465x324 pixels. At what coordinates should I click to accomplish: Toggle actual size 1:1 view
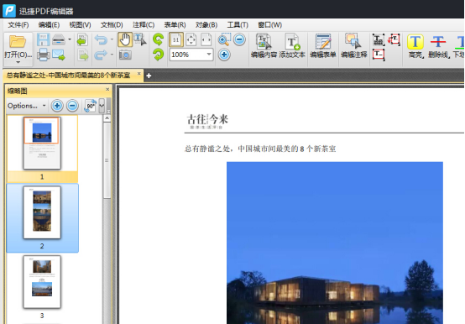coord(176,39)
